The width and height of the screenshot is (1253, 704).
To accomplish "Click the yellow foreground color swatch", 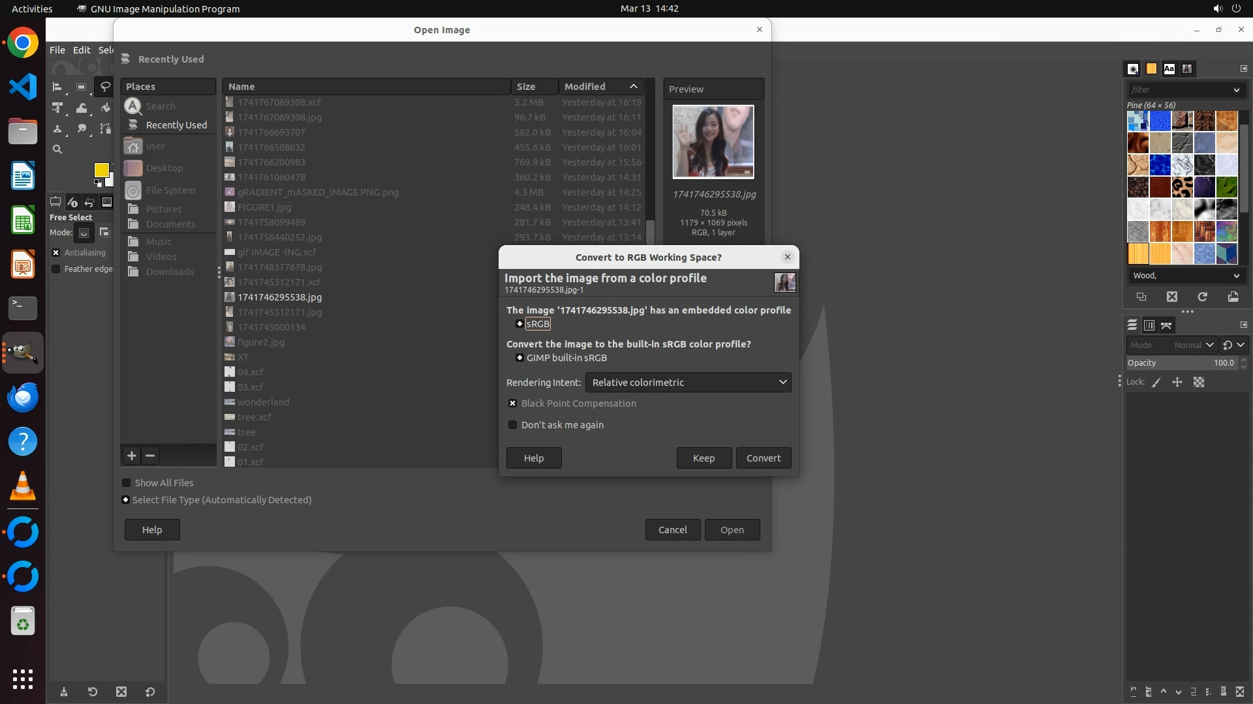I will 101,170.
